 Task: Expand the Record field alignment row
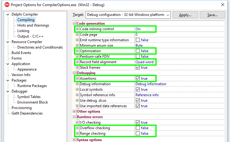pyautogui.click(x=77, y=62)
